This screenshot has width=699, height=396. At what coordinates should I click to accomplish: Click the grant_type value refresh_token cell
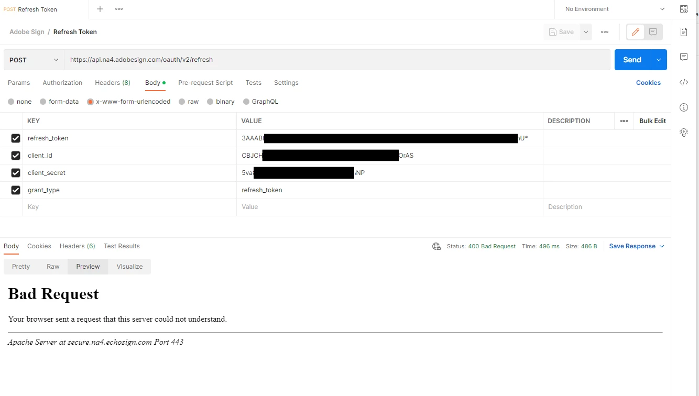(389, 190)
